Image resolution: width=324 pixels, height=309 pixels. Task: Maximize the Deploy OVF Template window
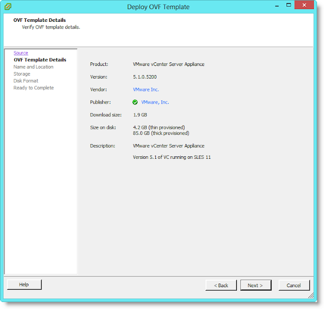click(289, 5)
